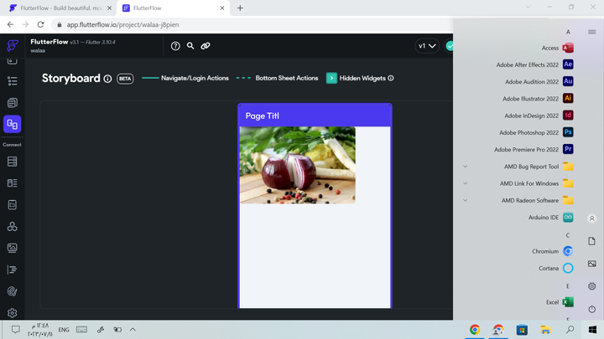Click the link icon beside search

tap(206, 46)
